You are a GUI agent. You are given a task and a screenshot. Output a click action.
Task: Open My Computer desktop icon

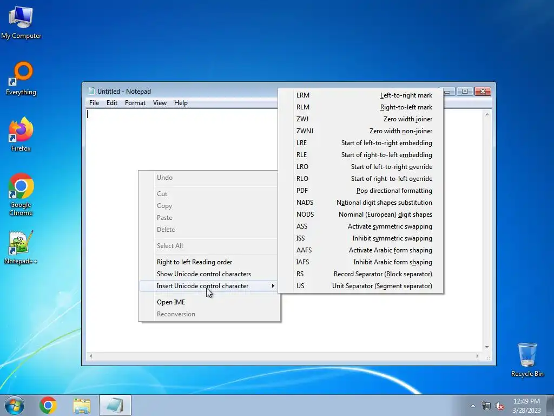pos(21,23)
